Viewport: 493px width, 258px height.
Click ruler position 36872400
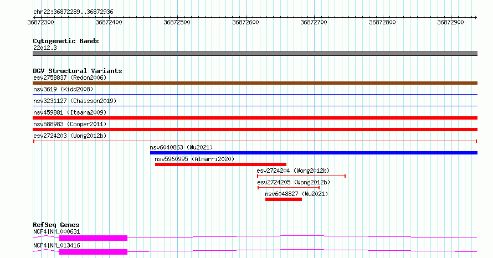coord(109,22)
